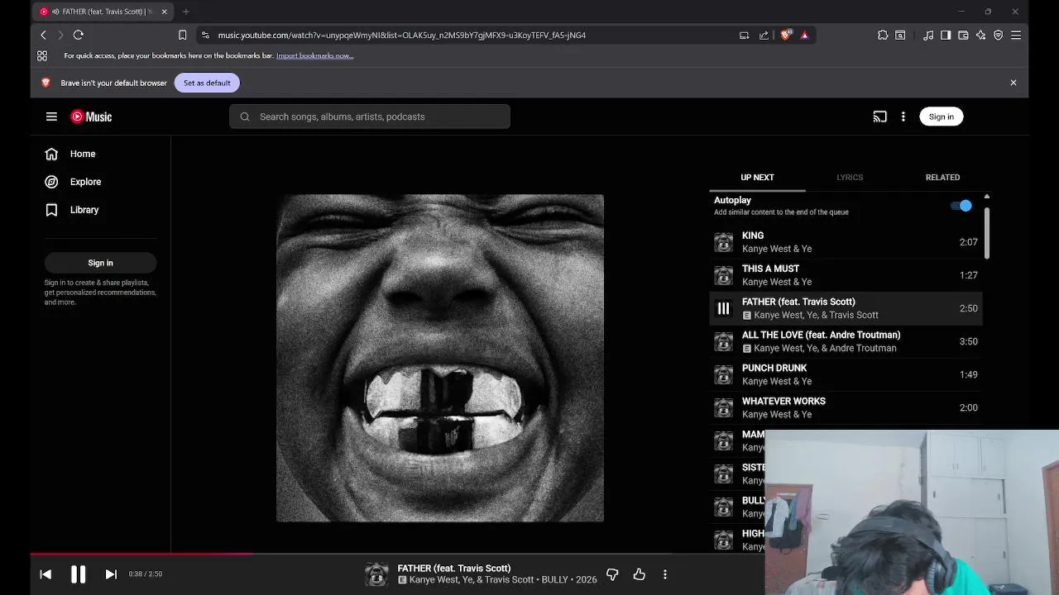Image resolution: width=1059 pixels, height=595 pixels.
Task: Open the bookmarks bar apps grid icon
Action: click(42, 55)
